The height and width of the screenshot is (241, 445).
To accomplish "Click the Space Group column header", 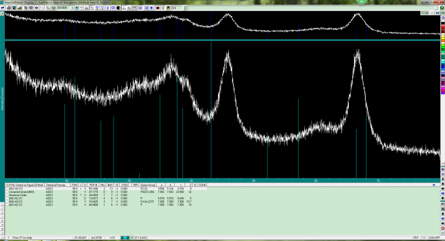I will [x=147, y=184].
